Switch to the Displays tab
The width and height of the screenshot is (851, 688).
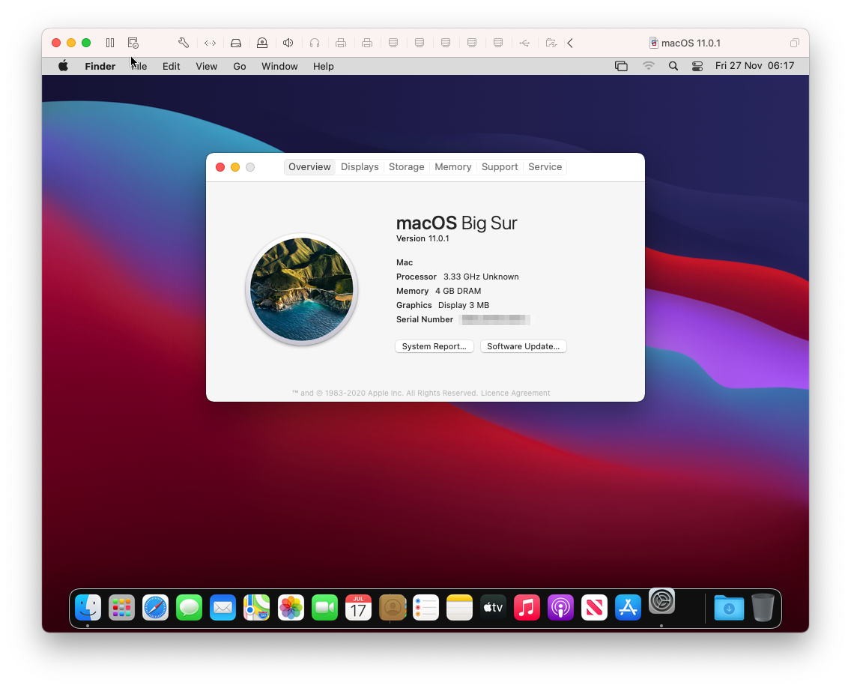point(360,166)
